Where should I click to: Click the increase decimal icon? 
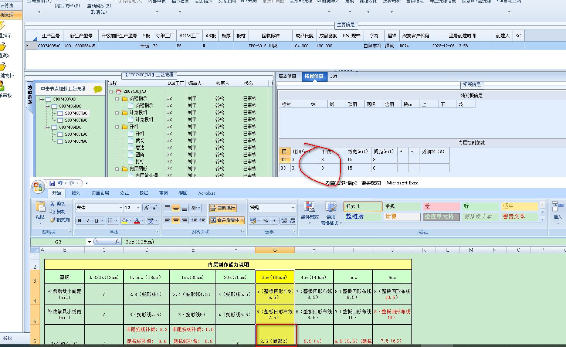[x=284, y=221]
